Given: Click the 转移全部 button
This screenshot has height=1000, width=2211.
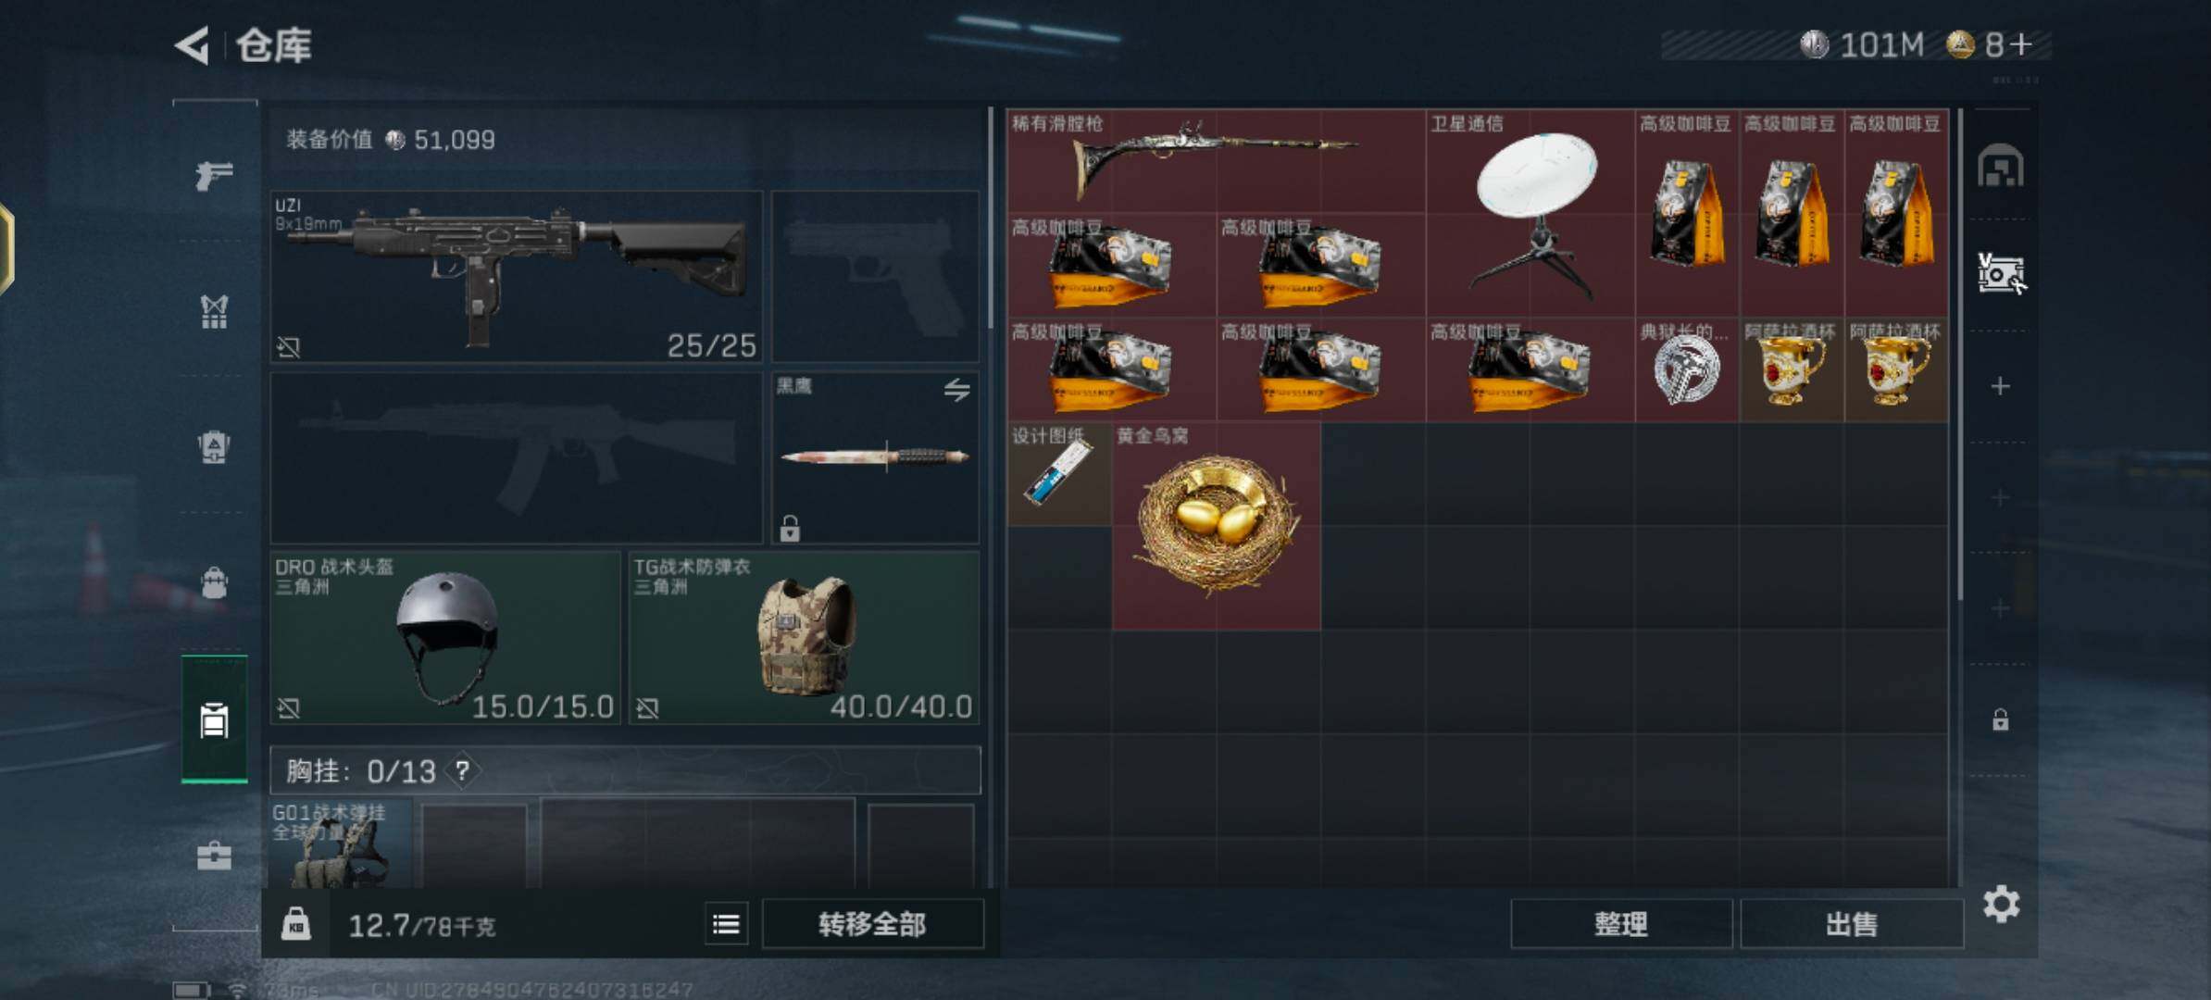Looking at the screenshot, I should coord(872,924).
